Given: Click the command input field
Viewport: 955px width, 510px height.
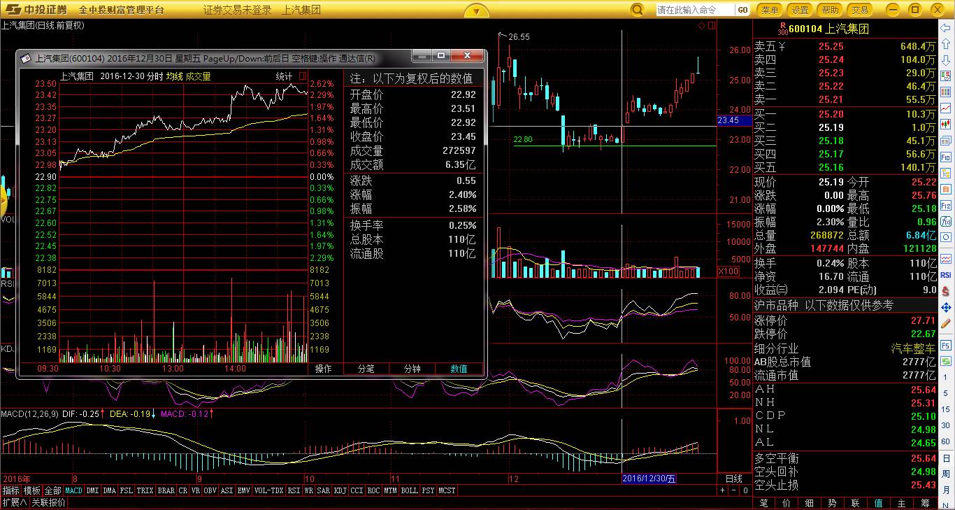Looking at the screenshot, I should [x=696, y=10].
